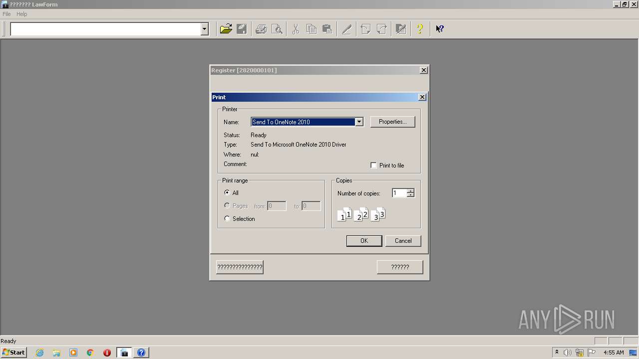Close the Print dialog

click(422, 97)
